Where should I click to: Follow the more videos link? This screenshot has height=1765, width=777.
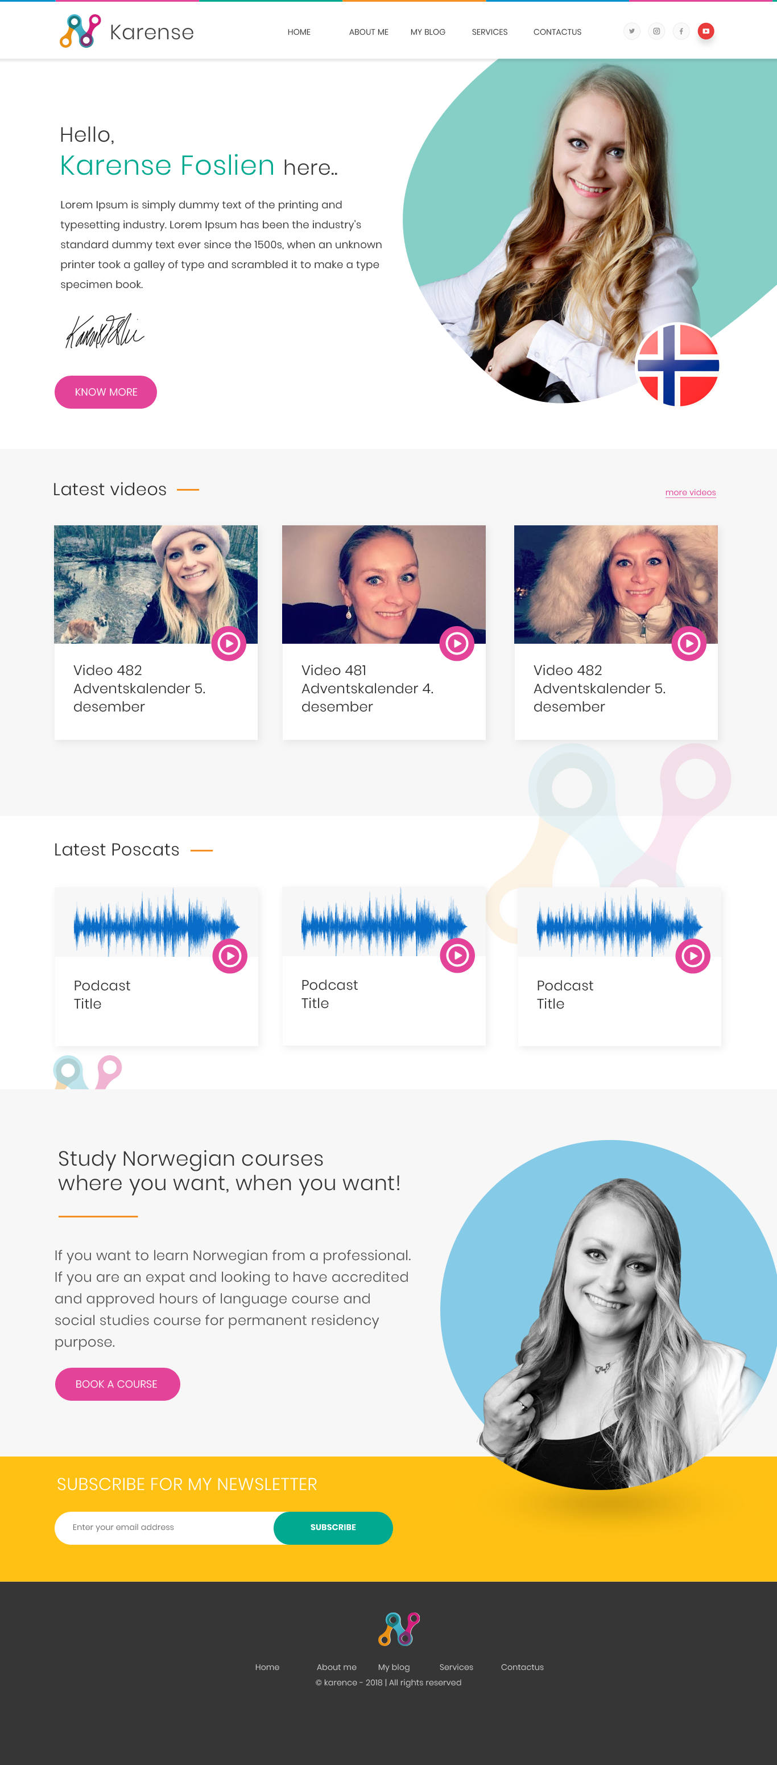[x=690, y=493]
